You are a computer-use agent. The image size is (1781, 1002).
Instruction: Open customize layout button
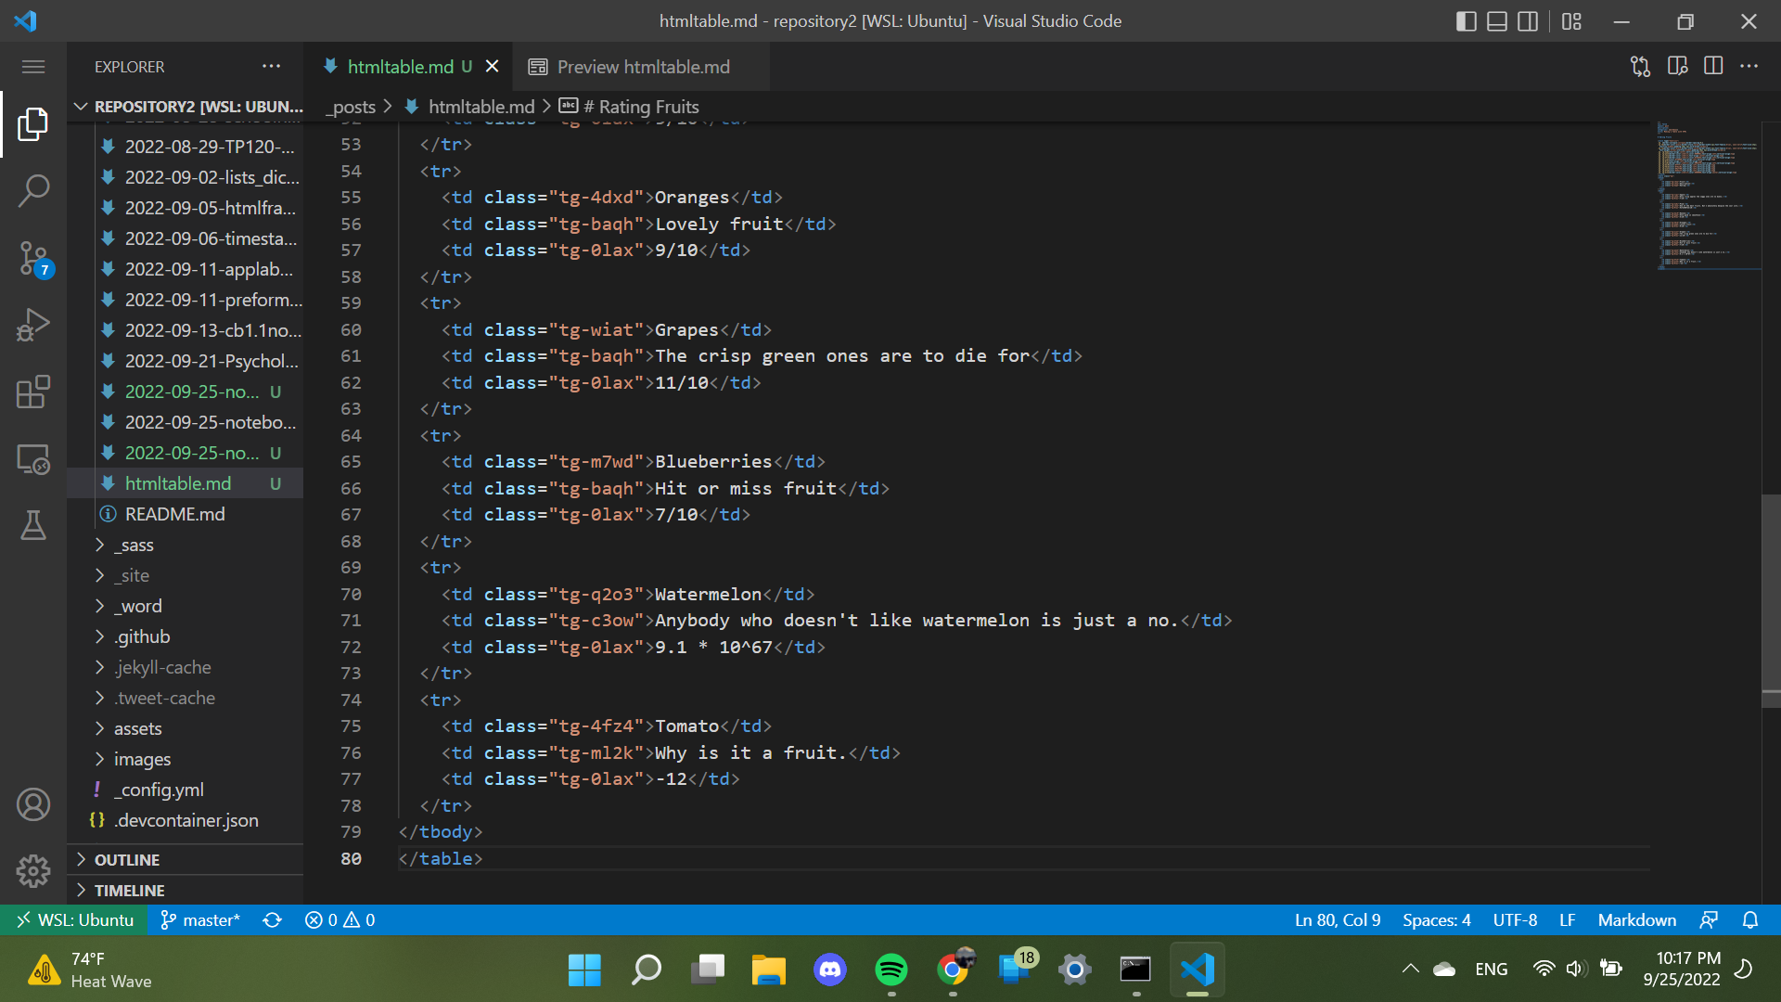coord(1571,21)
